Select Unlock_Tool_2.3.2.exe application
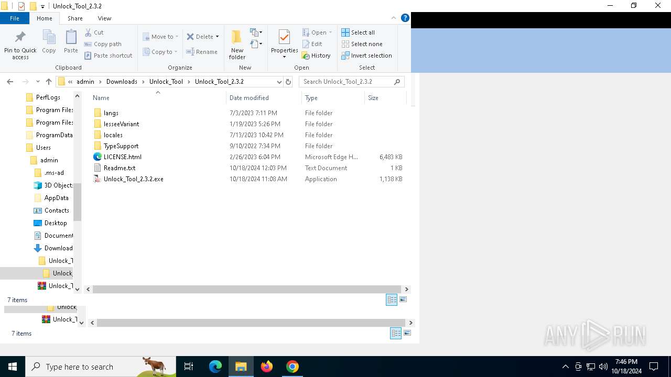This screenshot has width=671, height=377. pos(133,179)
